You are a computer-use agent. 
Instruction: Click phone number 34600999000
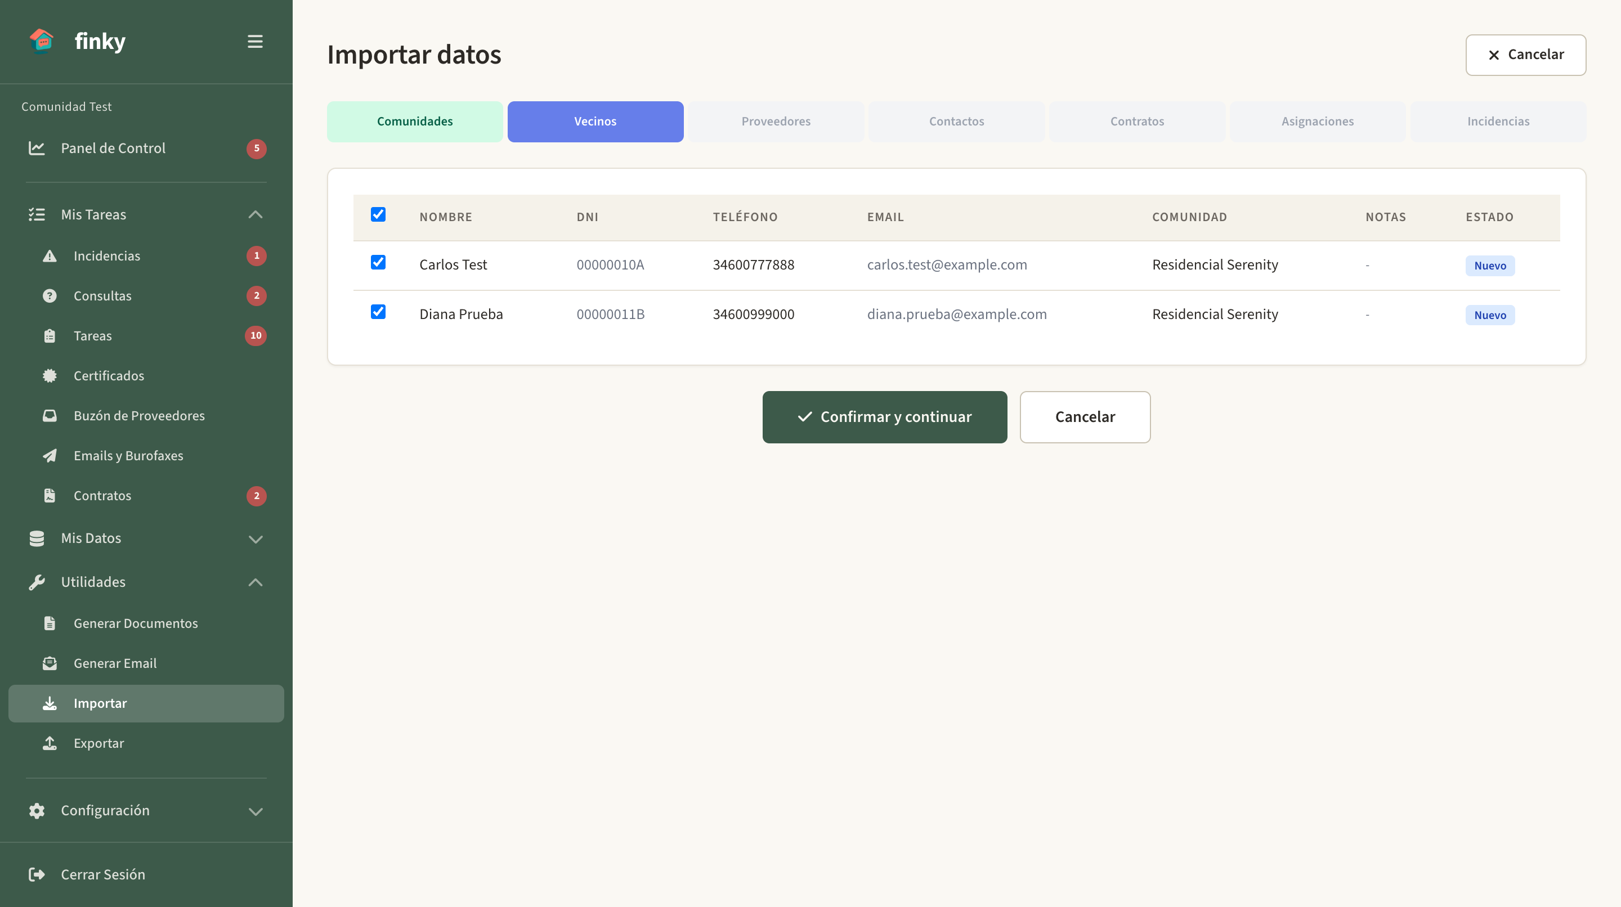click(x=753, y=315)
